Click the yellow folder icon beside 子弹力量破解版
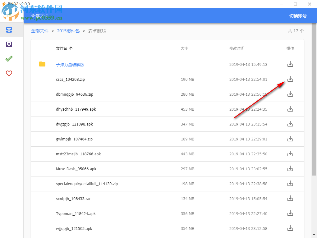The height and width of the screenshot is (238, 317). click(x=43, y=64)
